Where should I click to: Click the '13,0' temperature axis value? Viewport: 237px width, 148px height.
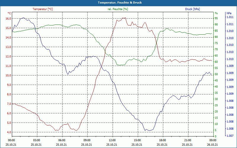[8, 47]
